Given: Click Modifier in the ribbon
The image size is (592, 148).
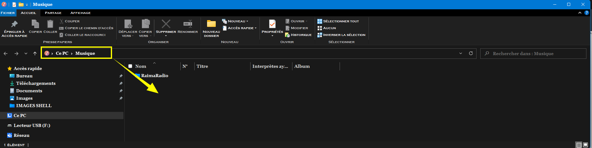Looking at the screenshot, I should (x=297, y=28).
